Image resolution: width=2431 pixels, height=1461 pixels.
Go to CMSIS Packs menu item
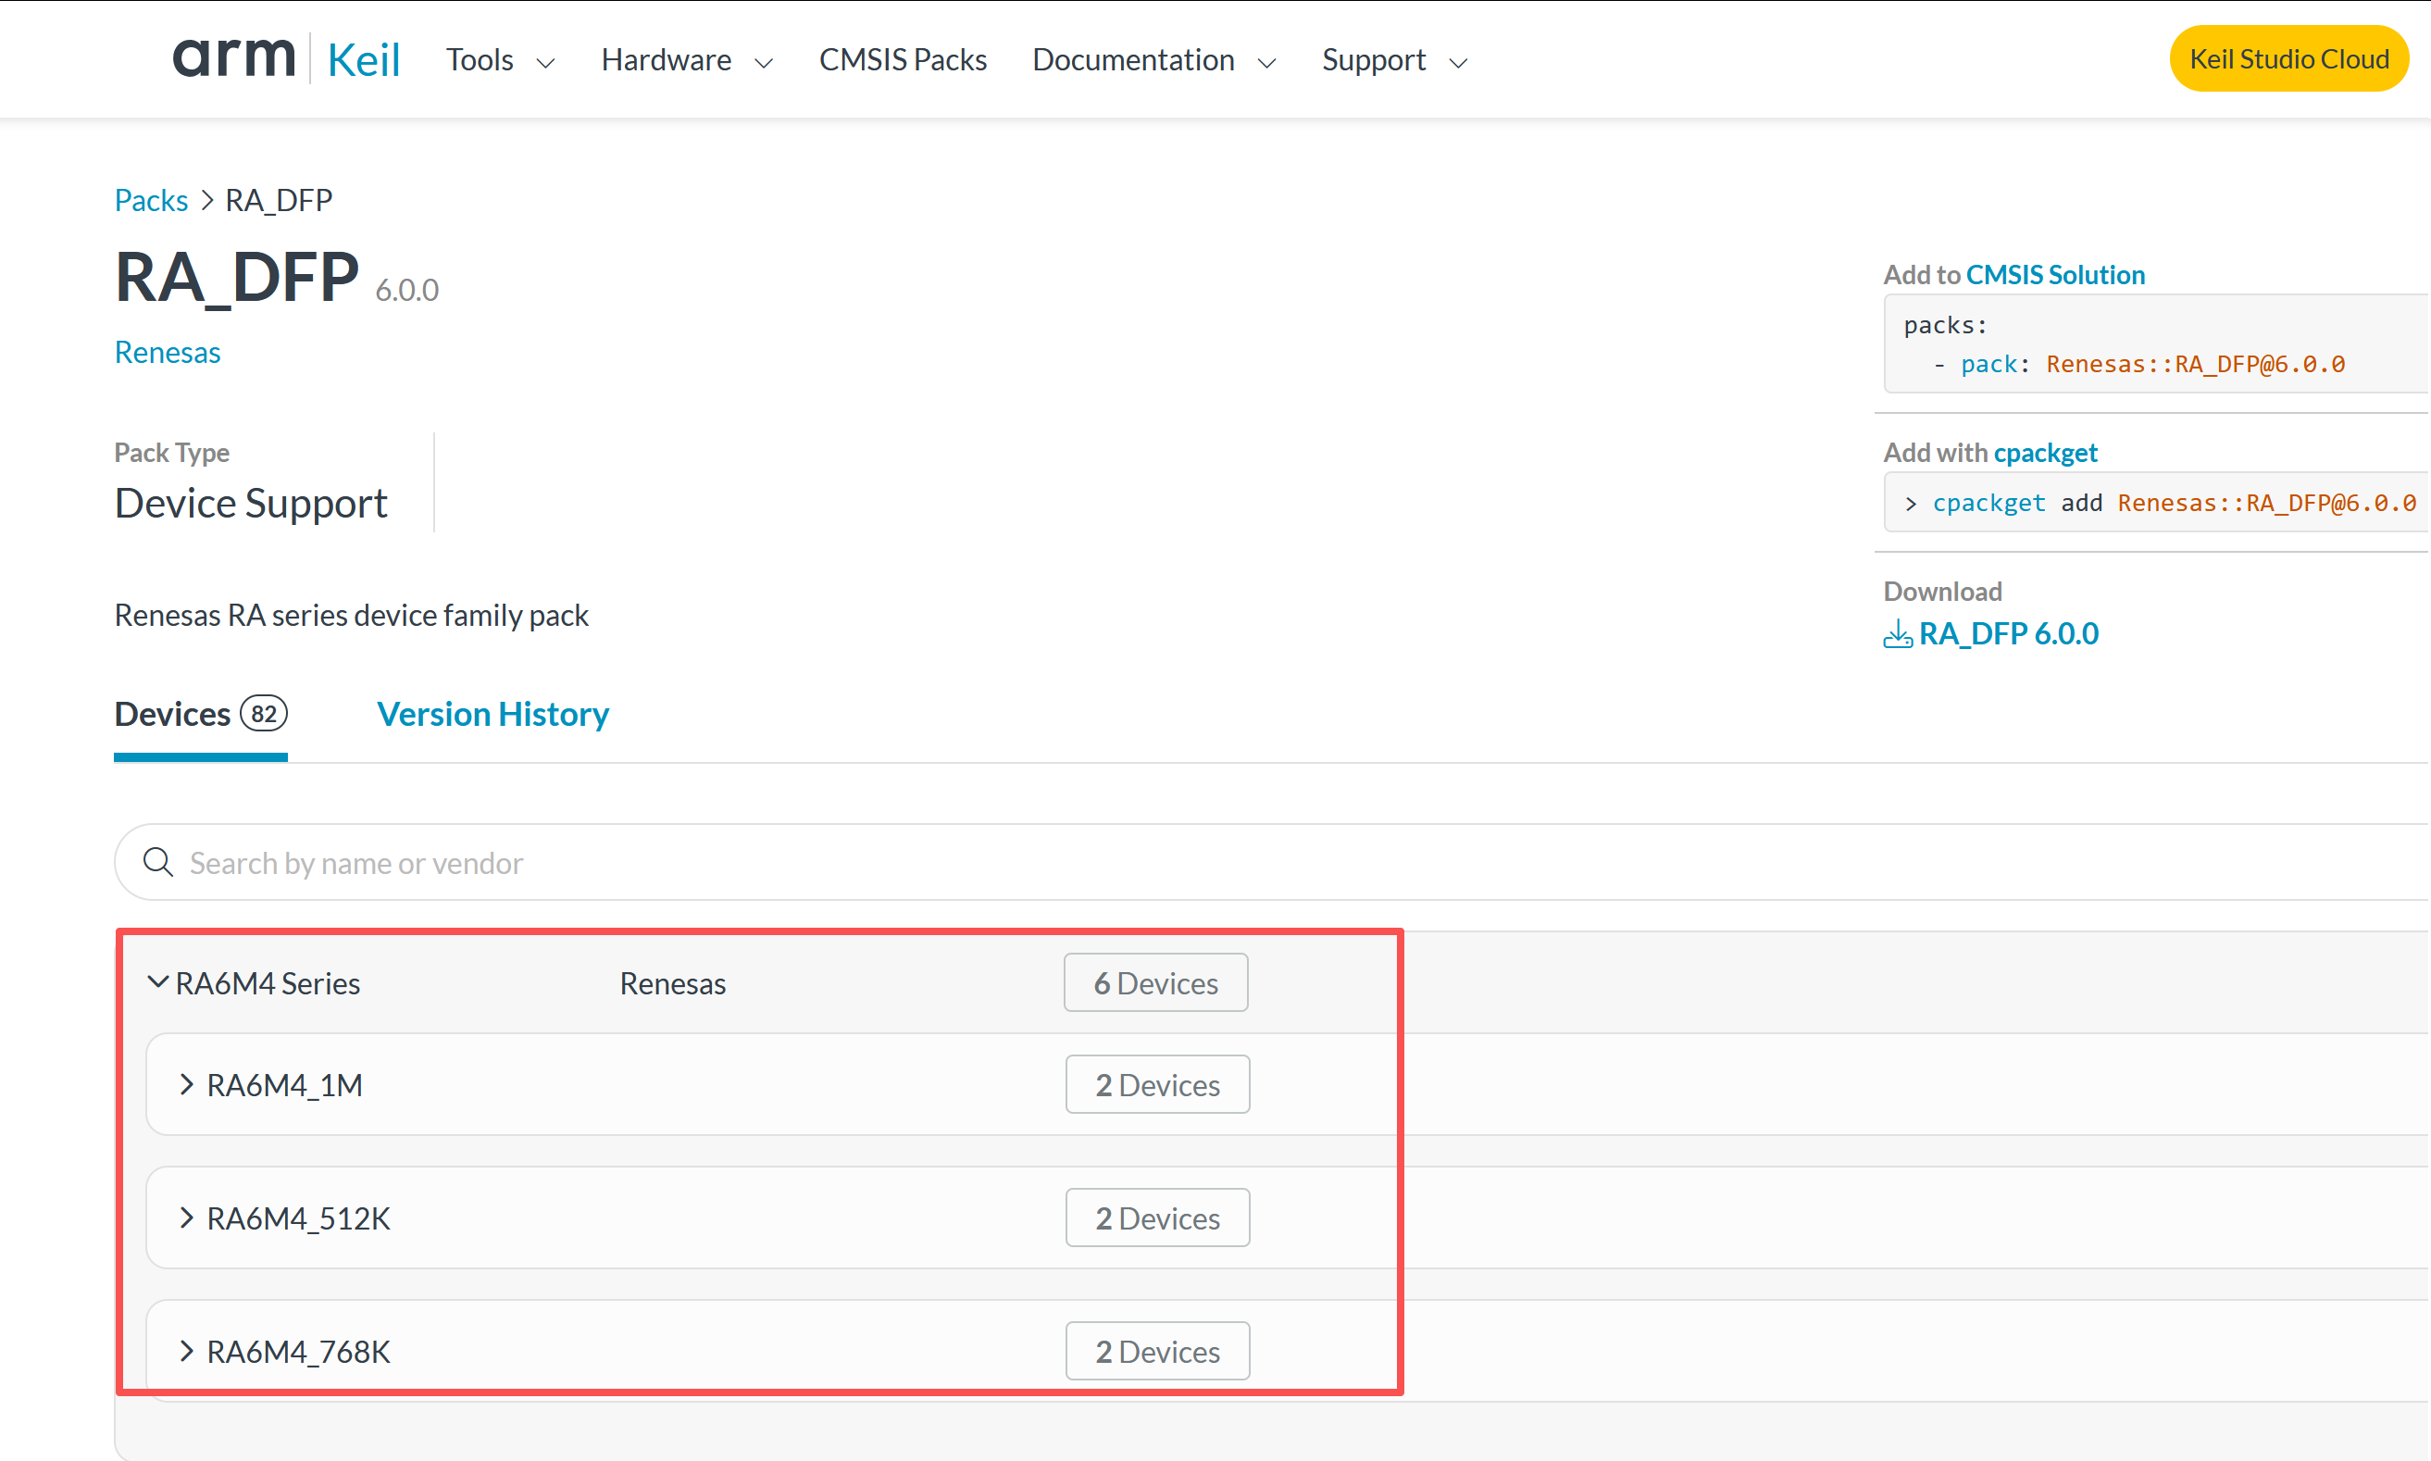[903, 60]
